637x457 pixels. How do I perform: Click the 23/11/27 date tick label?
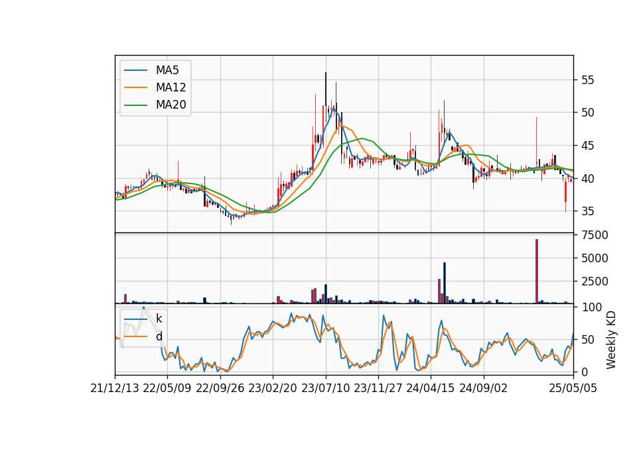(378, 388)
